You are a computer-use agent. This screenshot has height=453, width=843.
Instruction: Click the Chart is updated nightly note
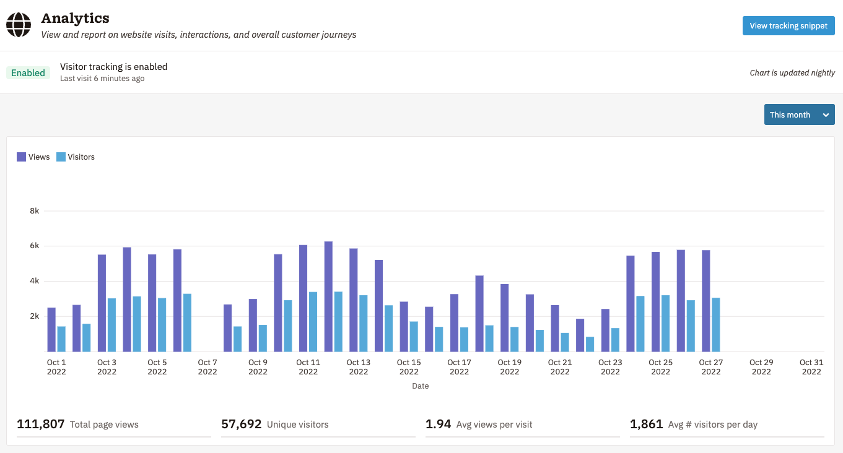click(x=793, y=72)
